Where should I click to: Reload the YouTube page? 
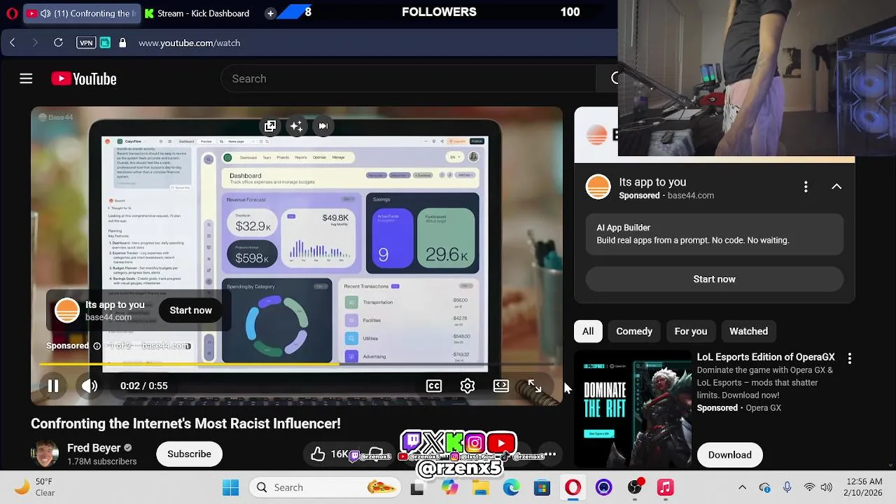pos(59,43)
